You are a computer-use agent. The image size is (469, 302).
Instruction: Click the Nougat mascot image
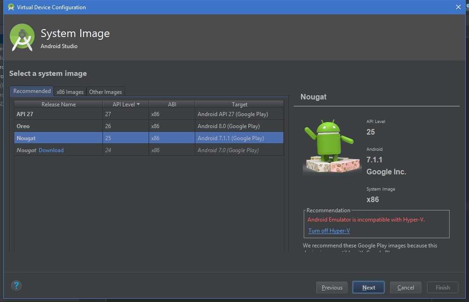(331, 146)
